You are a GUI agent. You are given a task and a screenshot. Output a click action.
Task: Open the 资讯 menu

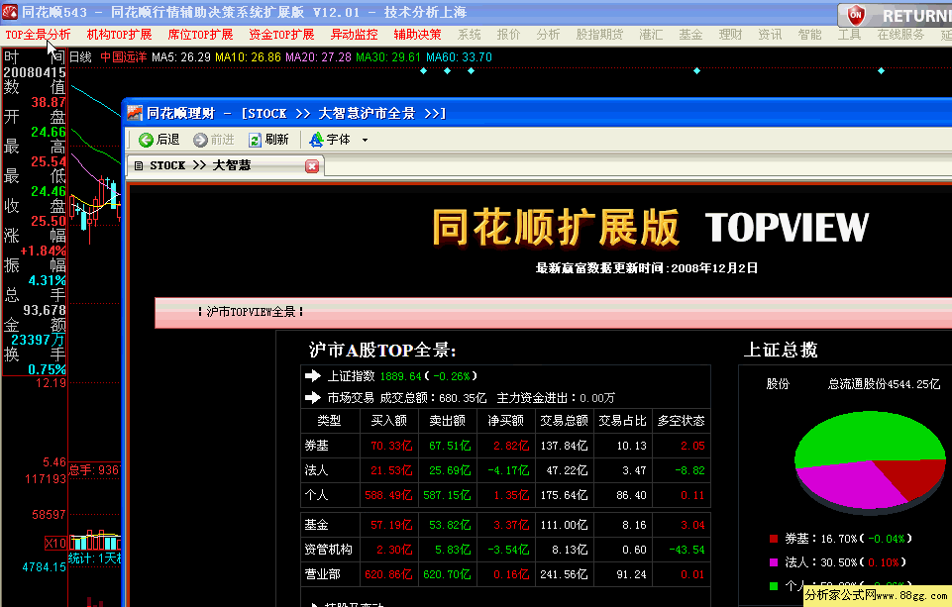[x=770, y=35]
